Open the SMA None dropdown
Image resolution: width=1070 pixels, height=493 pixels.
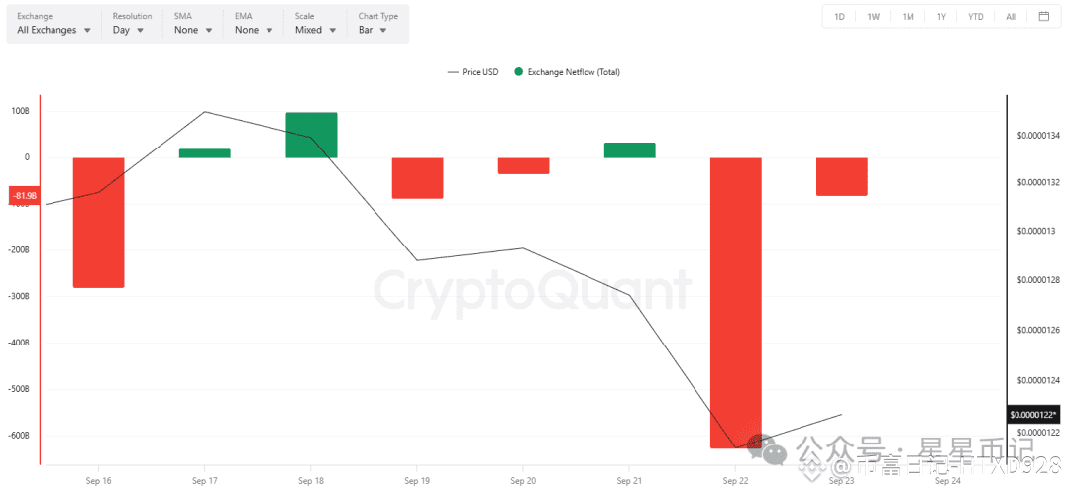coord(193,25)
